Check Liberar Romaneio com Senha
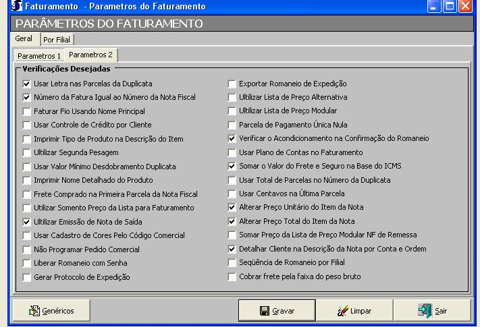The height and width of the screenshot is (327, 480). click(27, 263)
